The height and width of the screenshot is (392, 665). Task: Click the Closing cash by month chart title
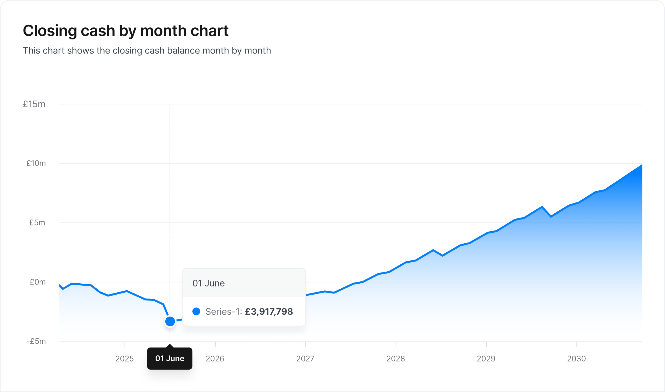[x=126, y=31]
